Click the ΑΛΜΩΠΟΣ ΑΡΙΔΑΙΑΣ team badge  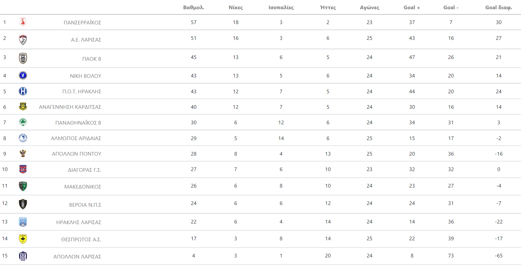click(x=23, y=138)
